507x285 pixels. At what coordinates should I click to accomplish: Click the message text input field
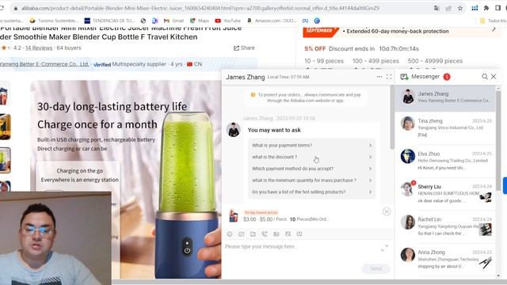tap(303, 246)
